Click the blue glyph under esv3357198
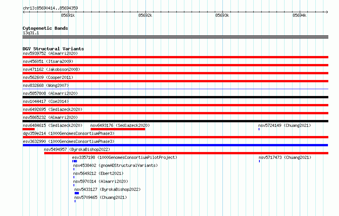This screenshot has width=339, height=216. coord(75,161)
